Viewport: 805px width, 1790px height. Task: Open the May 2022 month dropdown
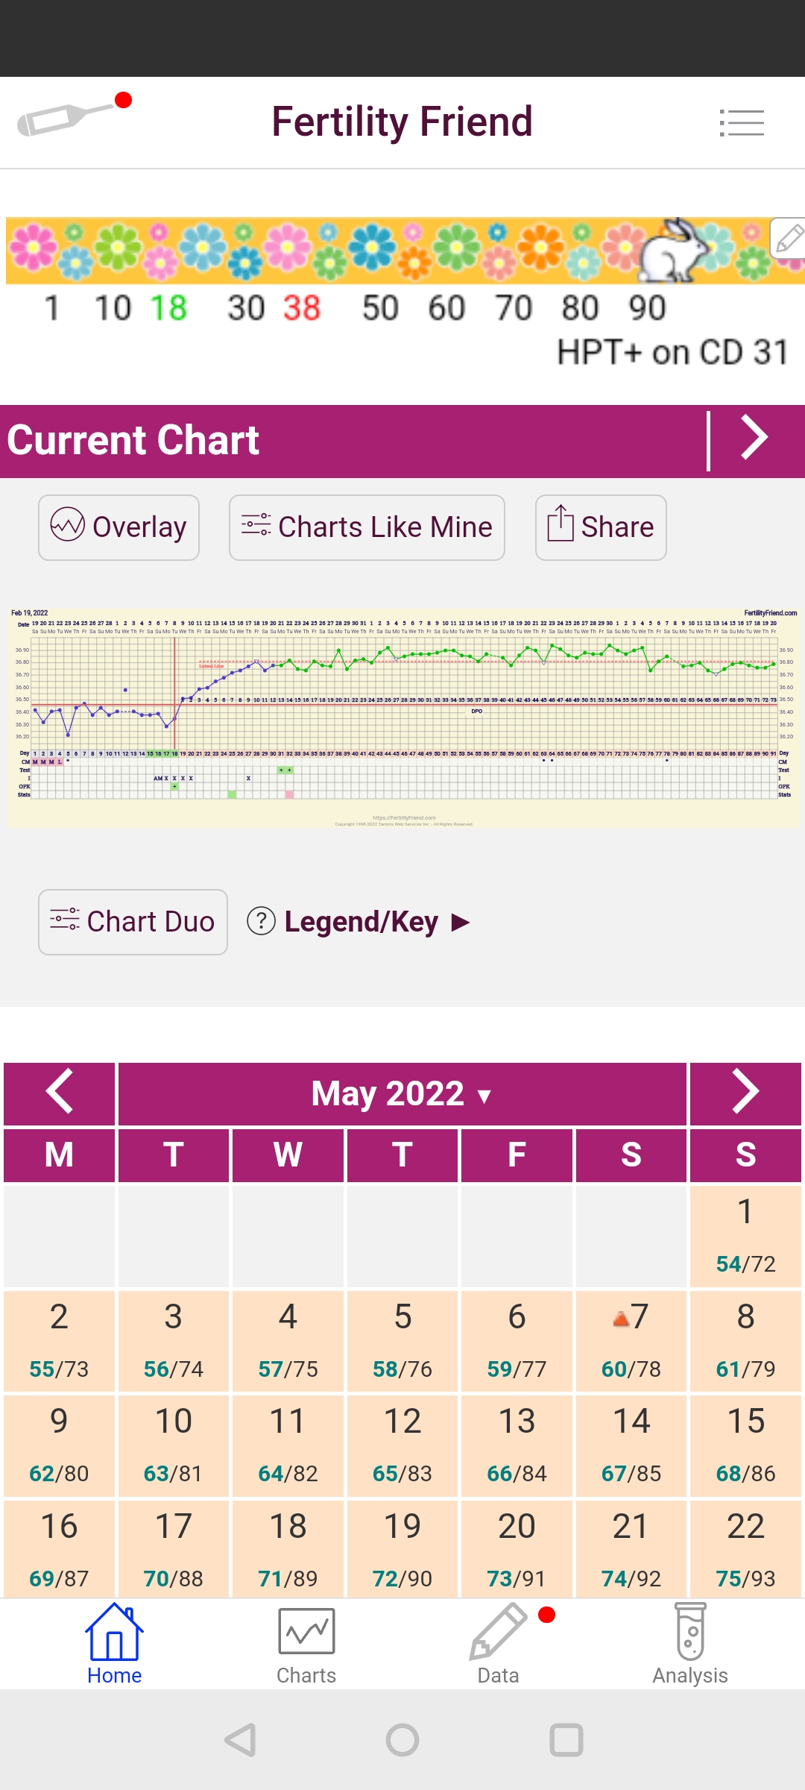402,1094
